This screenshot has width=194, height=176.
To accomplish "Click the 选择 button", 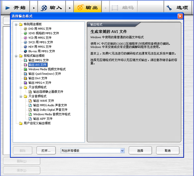I will click(x=140, y=150).
